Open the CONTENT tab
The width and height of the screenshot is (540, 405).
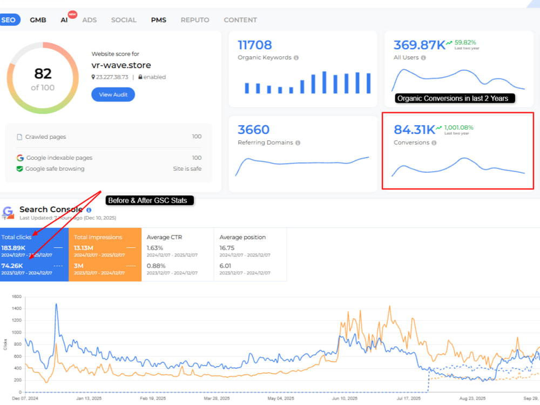coord(240,20)
